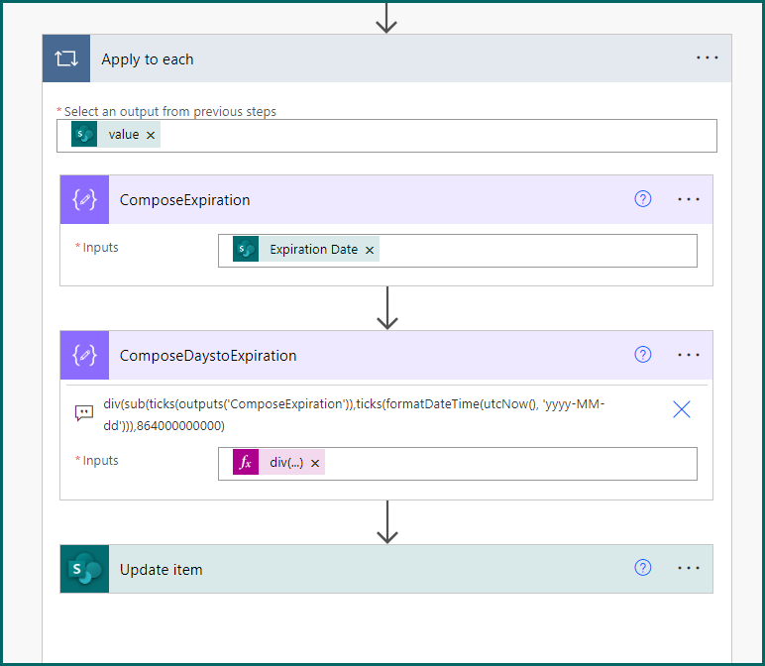Image resolution: width=765 pixels, height=666 pixels.
Task: Click the ComposeExpiration Inputs label
Action: tap(100, 248)
